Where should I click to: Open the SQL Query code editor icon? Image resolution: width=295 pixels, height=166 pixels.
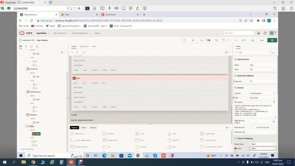tap(274, 102)
